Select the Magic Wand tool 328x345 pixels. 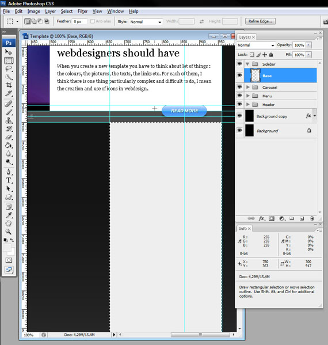point(9,77)
